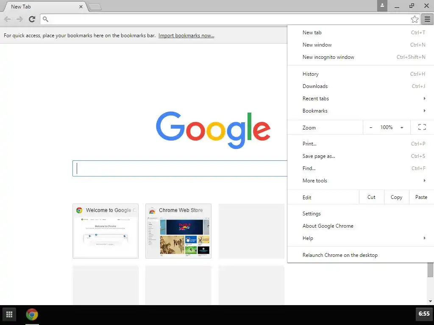Expand the More tools submenu
434x325 pixels.
point(361,180)
